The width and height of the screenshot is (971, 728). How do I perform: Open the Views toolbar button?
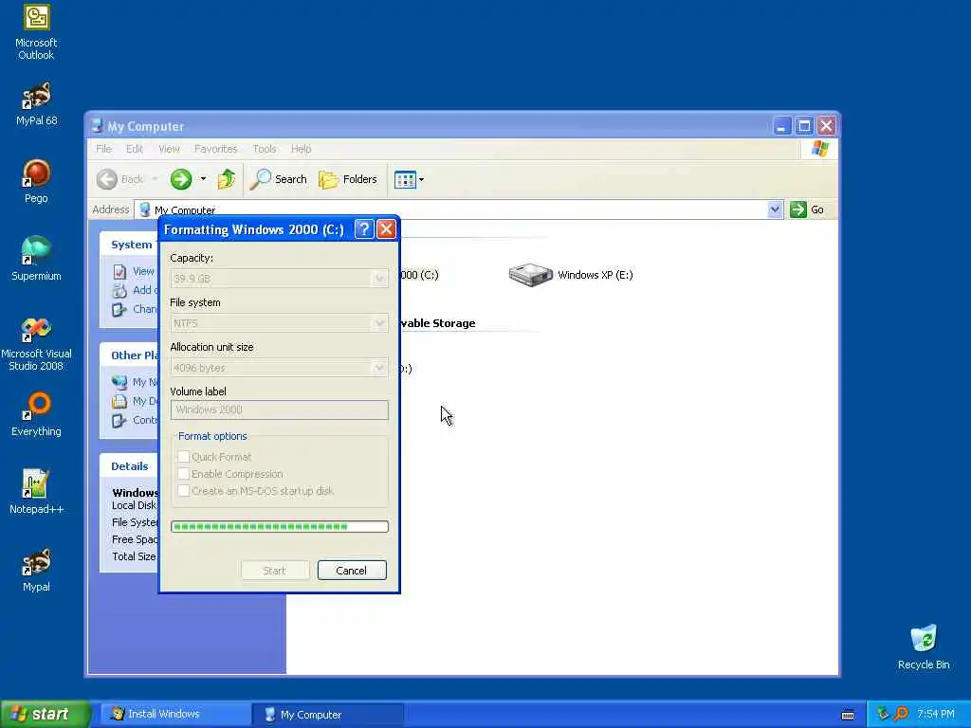click(405, 179)
